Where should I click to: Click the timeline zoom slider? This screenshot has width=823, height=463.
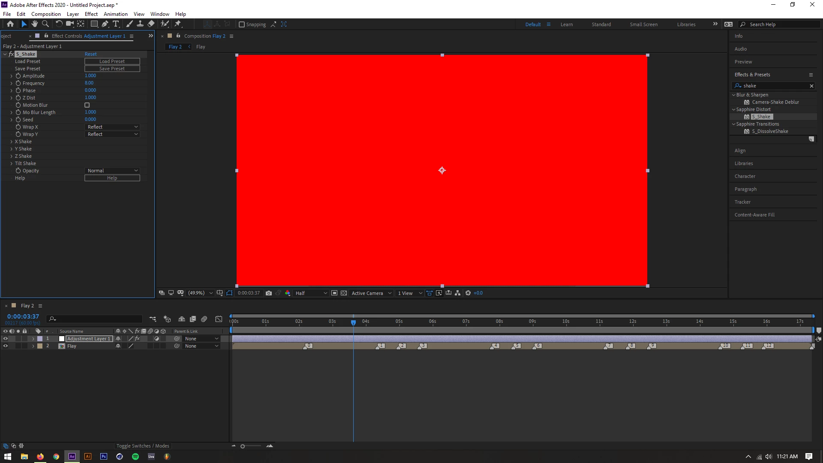click(x=243, y=446)
